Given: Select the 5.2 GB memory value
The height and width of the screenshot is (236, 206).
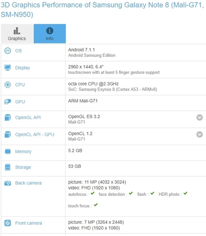Looking at the screenshot, I should [75, 151].
